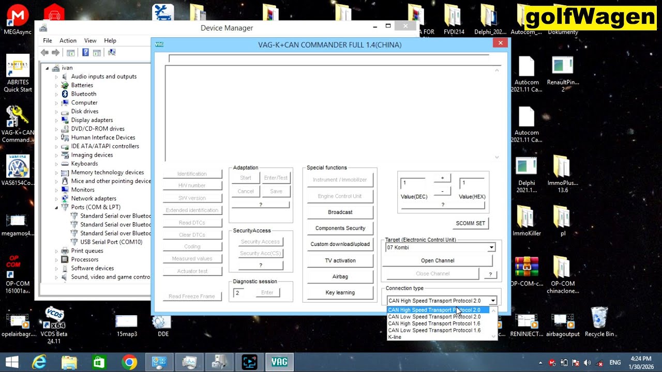This screenshot has height=372, width=662.
Task: Collapse Ports (COM & LPT) tree node
Action: click(57, 207)
